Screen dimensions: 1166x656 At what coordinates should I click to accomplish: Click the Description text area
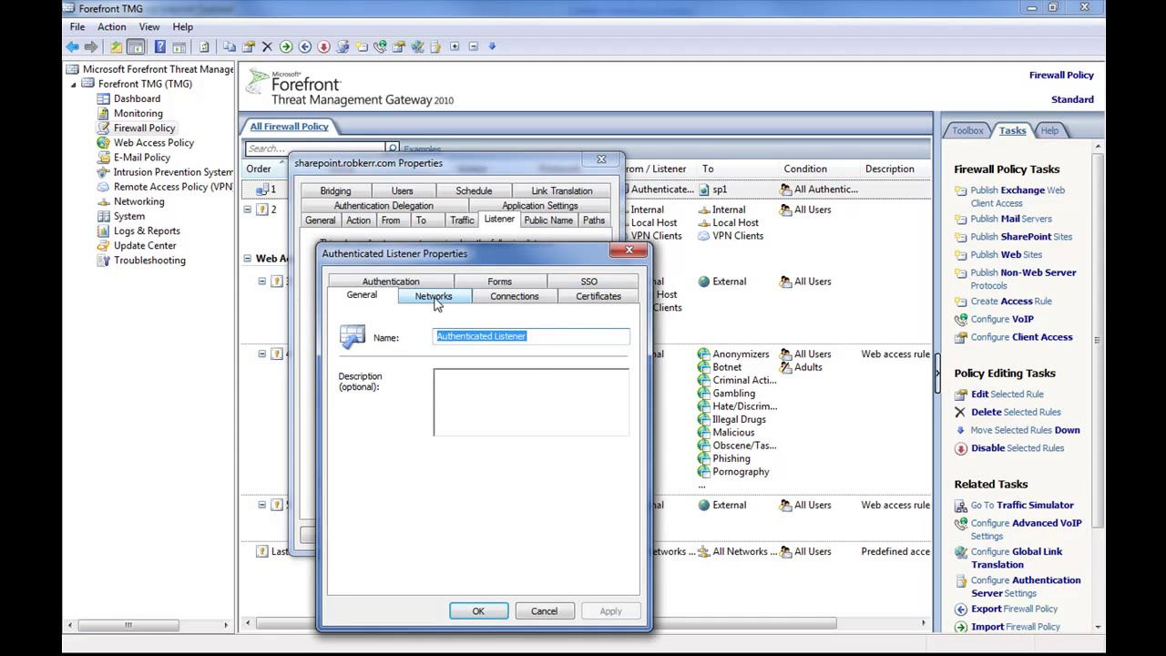tap(531, 403)
